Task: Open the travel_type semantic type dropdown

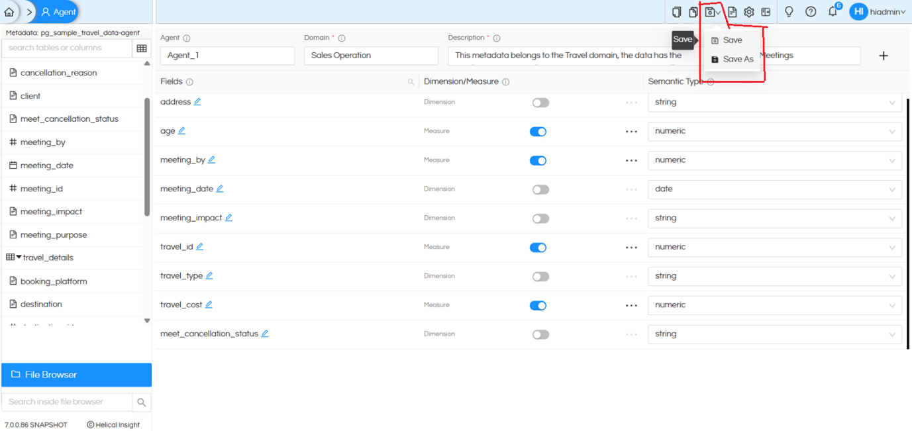Action: point(774,276)
